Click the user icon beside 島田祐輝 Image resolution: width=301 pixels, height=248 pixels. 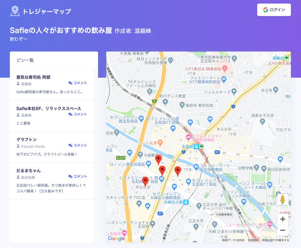(18, 177)
